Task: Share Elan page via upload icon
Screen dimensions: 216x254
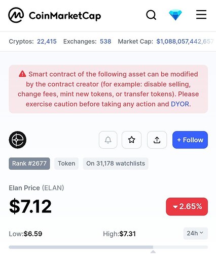Action: [157, 140]
